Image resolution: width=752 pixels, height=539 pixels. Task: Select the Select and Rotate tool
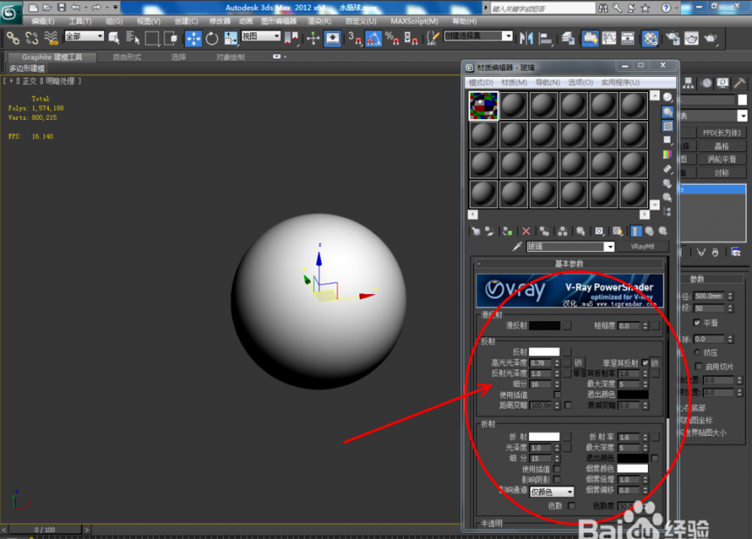pyautogui.click(x=212, y=38)
